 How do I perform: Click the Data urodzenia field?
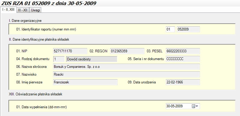183,82
